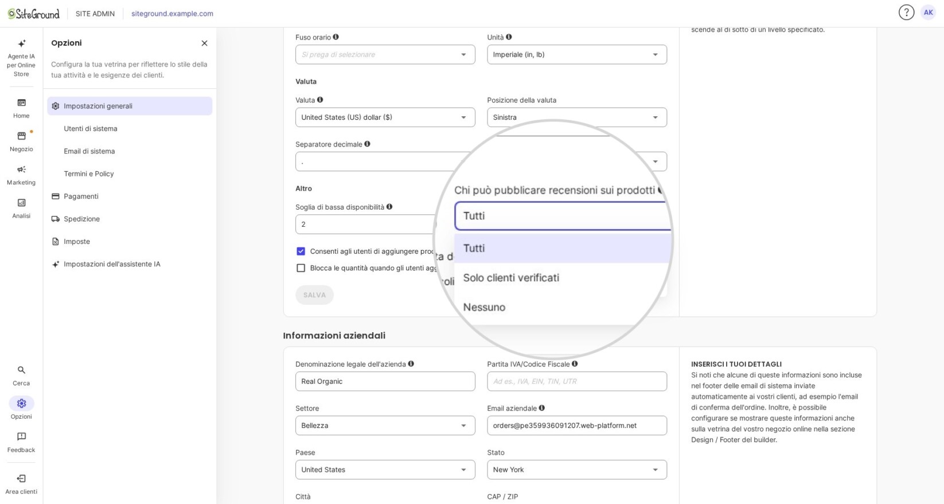Click Partita IVA/Codice Fiscale input
This screenshot has width=944, height=504.
[x=577, y=381]
